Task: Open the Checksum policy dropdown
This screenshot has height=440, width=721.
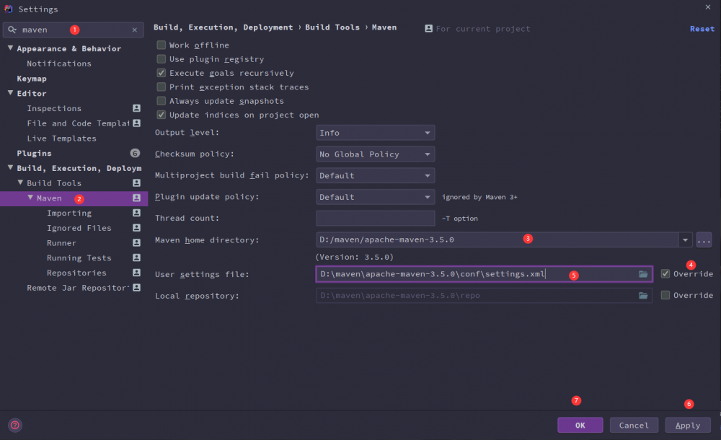Action: point(375,154)
